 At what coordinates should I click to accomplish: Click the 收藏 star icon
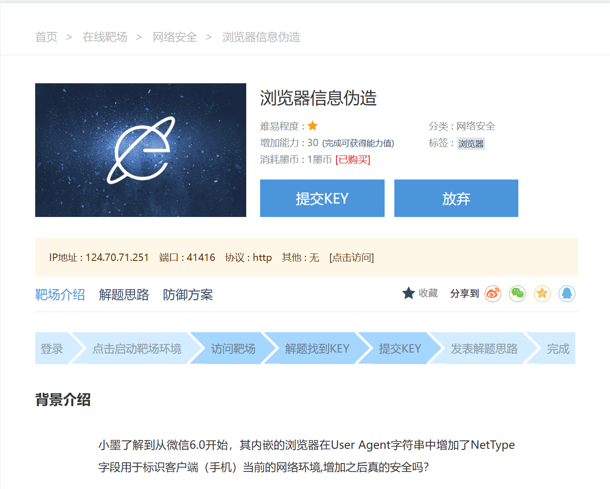409,293
